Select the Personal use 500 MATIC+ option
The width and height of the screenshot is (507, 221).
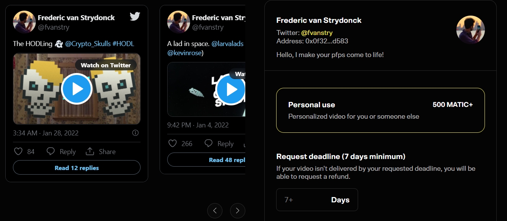pyautogui.click(x=380, y=110)
